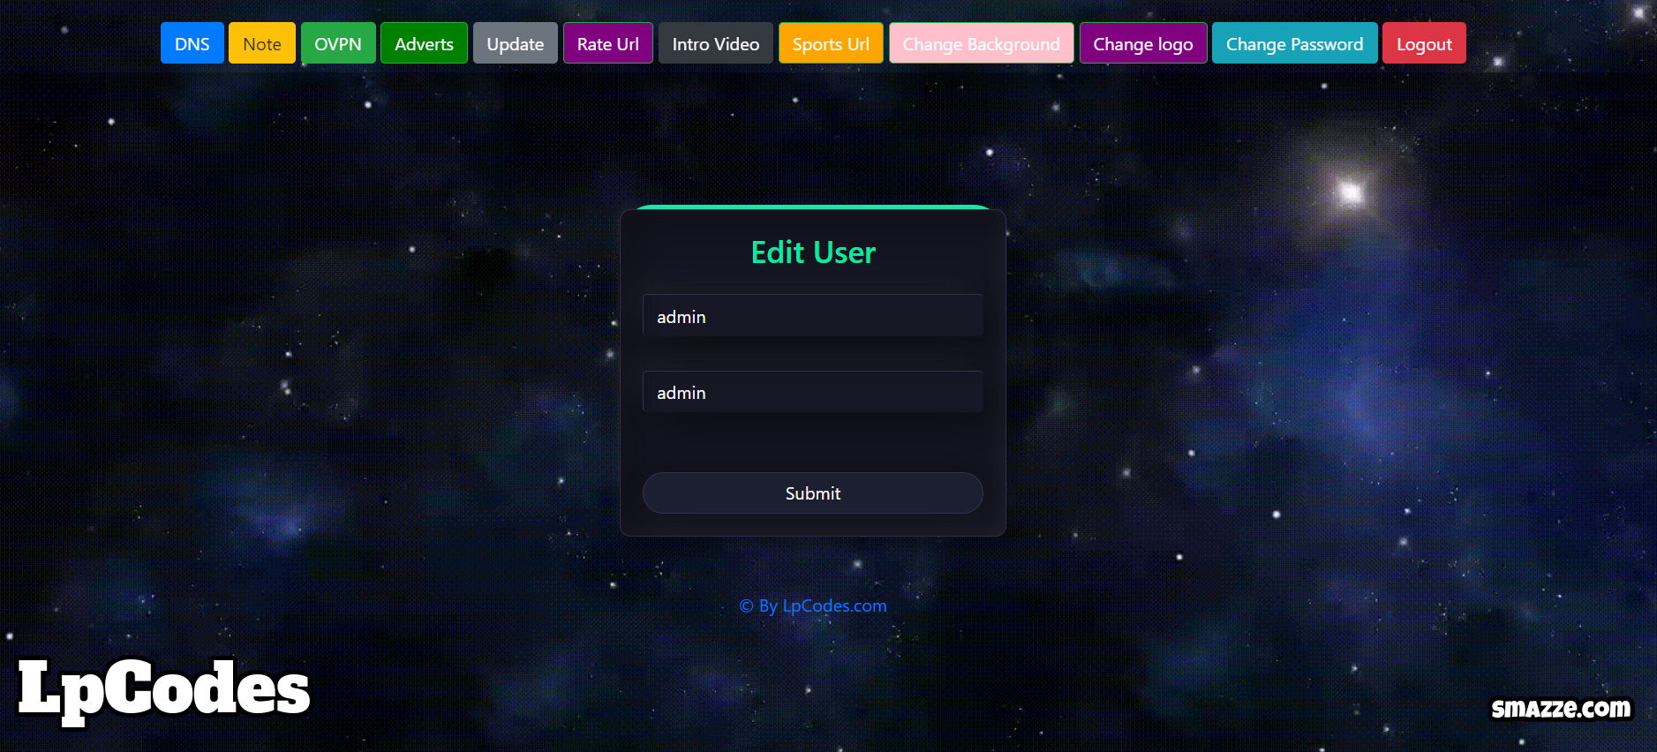
Task: Go to Change Password
Action: coord(1294,43)
